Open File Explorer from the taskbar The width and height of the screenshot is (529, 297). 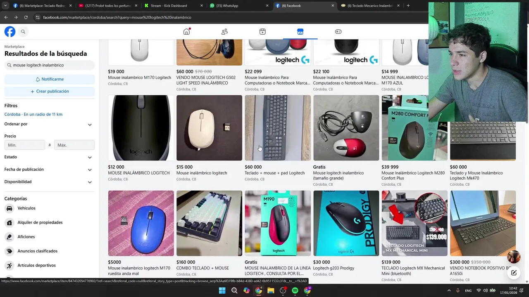[271, 290]
